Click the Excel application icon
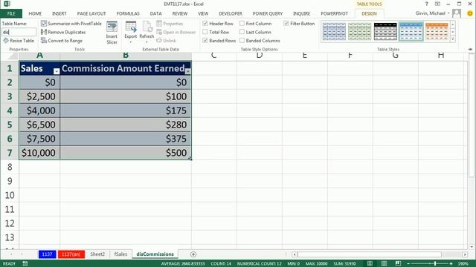The height and width of the screenshot is (267, 476). (x=7, y=4)
